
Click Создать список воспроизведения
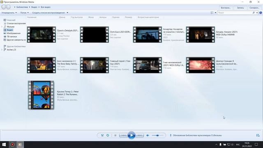(48, 13)
